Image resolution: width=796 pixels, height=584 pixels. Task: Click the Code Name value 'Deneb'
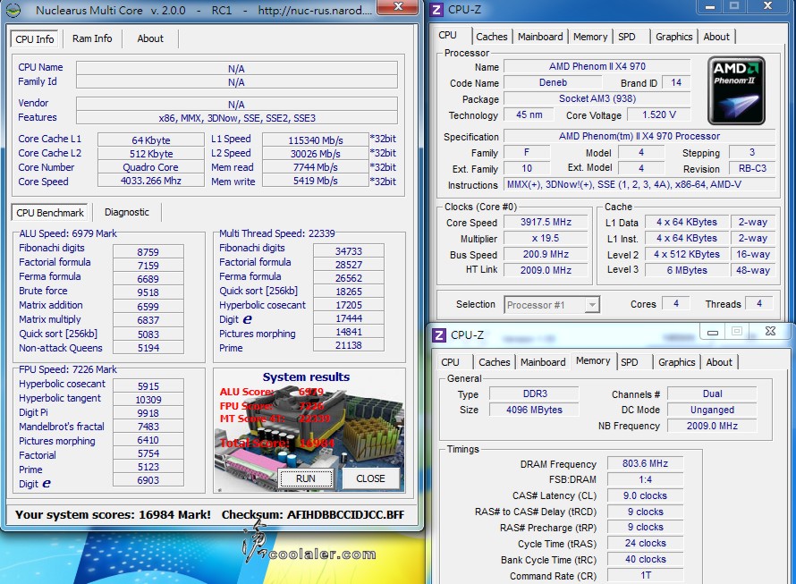tap(553, 83)
